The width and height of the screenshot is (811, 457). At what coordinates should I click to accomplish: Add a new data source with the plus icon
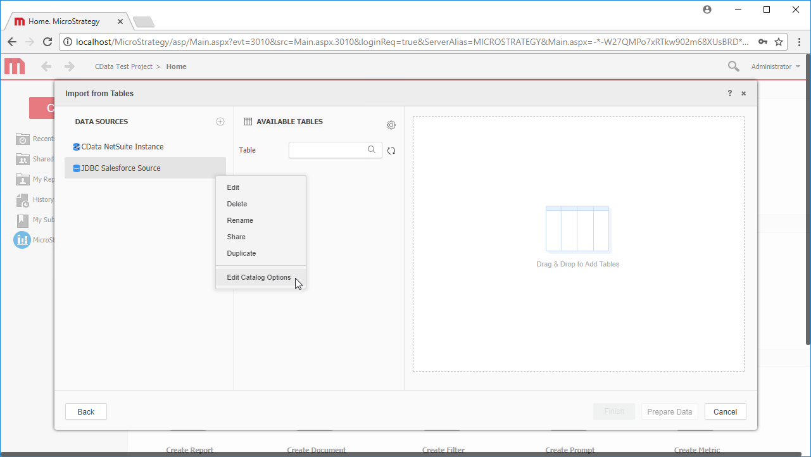(220, 121)
